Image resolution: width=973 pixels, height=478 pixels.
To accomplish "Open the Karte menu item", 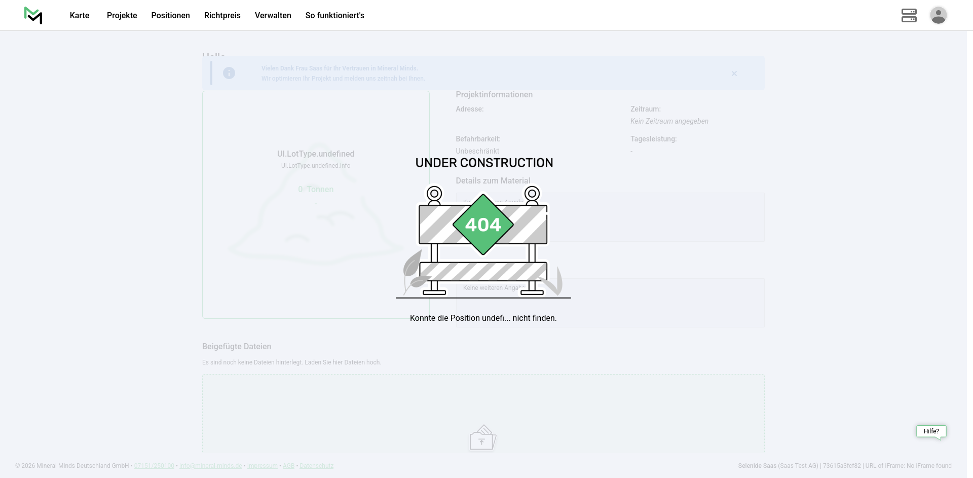I will pyautogui.click(x=80, y=15).
